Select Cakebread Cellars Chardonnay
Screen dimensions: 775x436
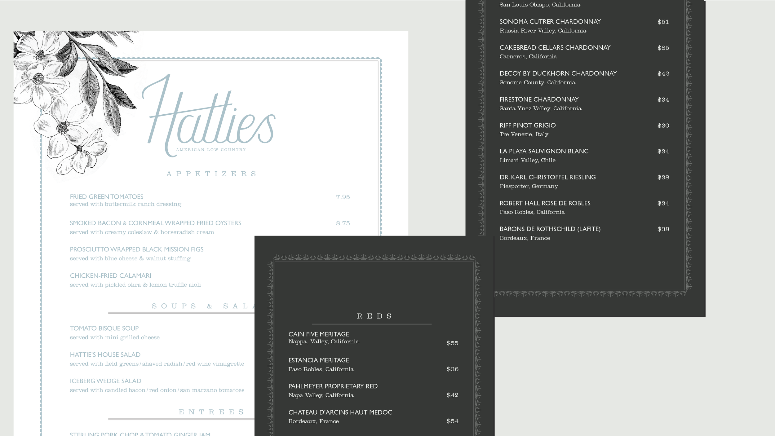(x=555, y=48)
